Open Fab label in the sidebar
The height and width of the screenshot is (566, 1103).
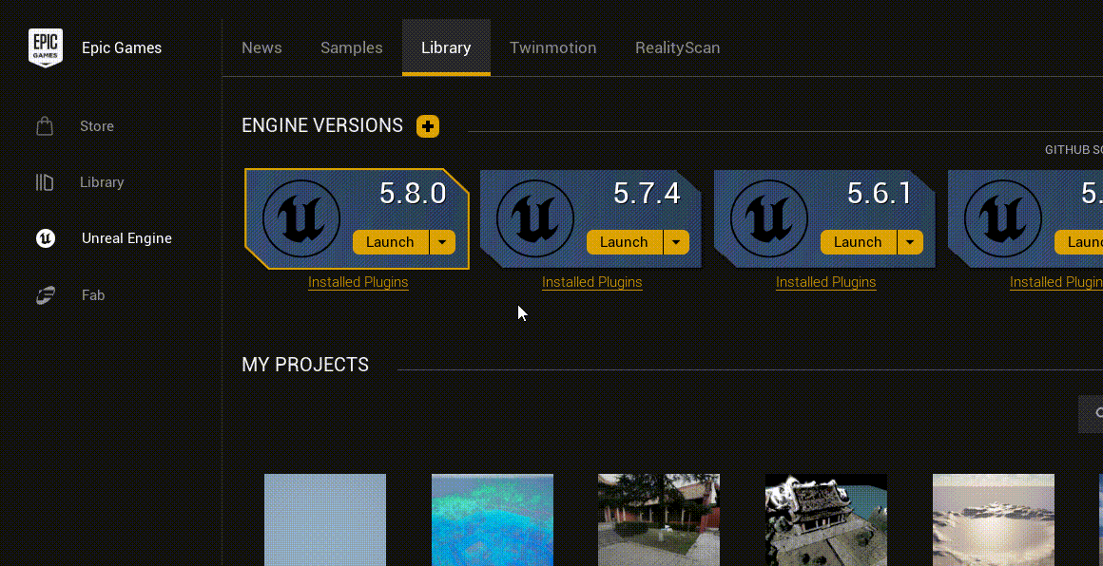[93, 295]
